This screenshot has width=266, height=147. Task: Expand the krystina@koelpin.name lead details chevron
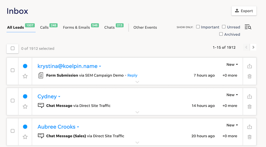pyautogui.click(x=137, y=82)
